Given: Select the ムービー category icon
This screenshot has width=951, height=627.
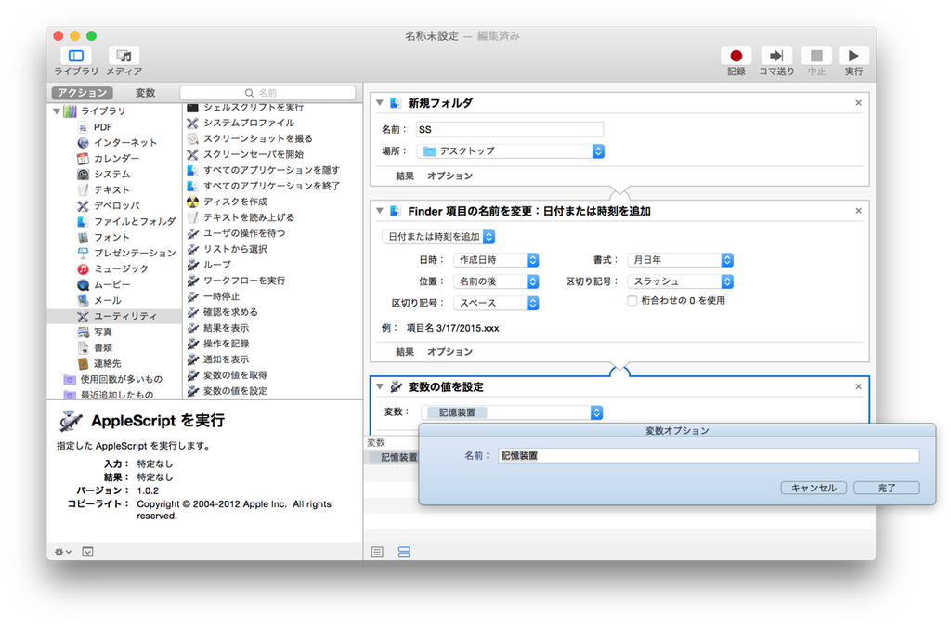Looking at the screenshot, I should (83, 284).
